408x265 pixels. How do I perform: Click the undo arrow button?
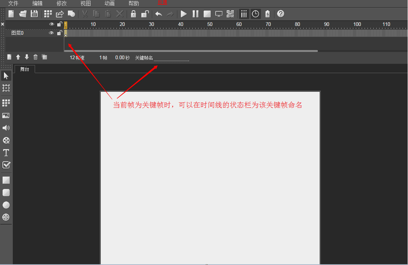[158, 14]
